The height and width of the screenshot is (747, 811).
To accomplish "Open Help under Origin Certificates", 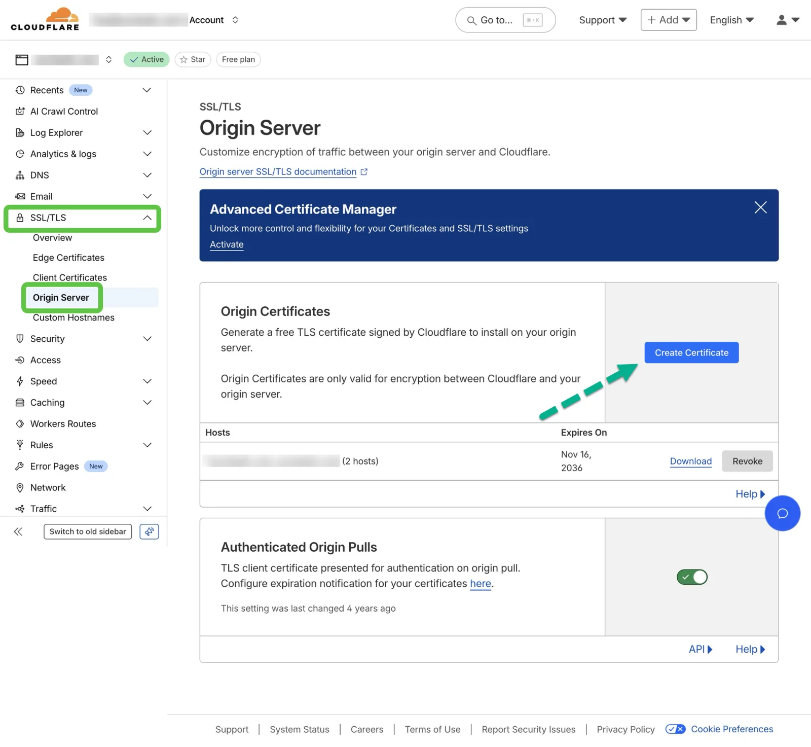I will pyautogui.click(x=750, y=494).
